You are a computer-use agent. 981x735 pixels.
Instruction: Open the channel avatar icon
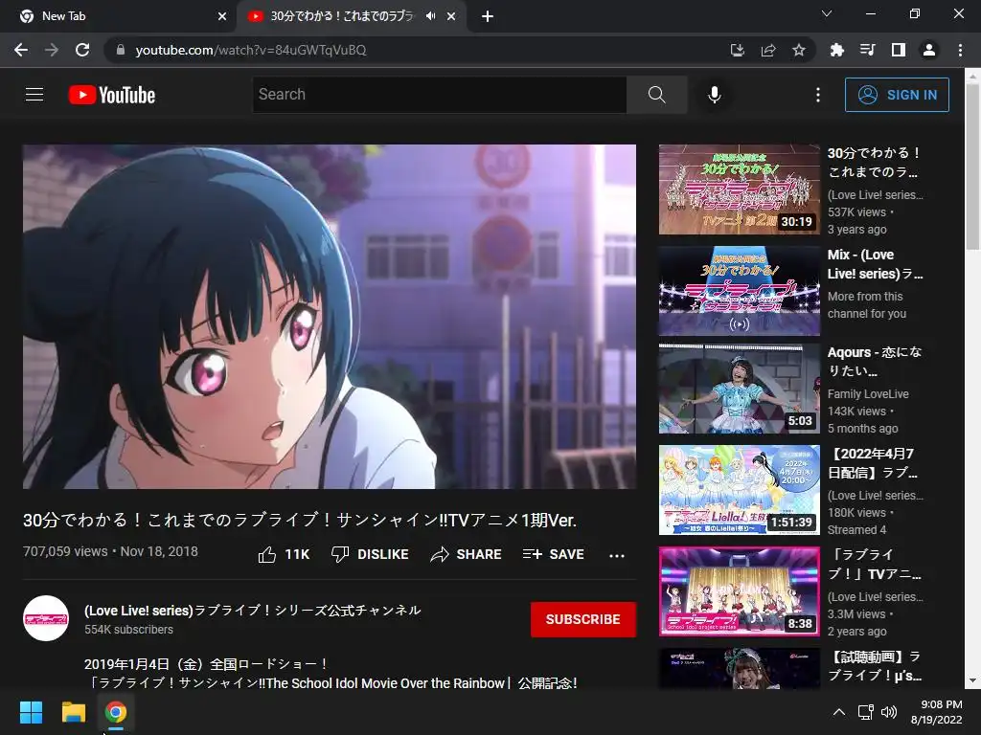click(x=46, y=618)
